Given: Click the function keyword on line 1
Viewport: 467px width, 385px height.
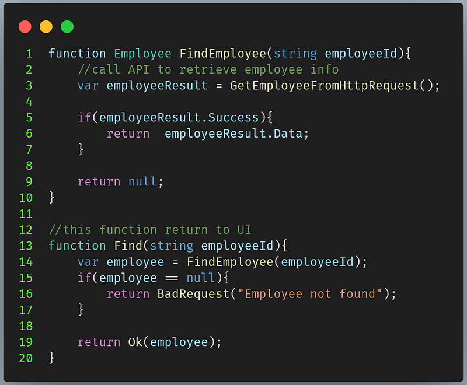Looking at the screenshot, I should (x=77, y=54).
